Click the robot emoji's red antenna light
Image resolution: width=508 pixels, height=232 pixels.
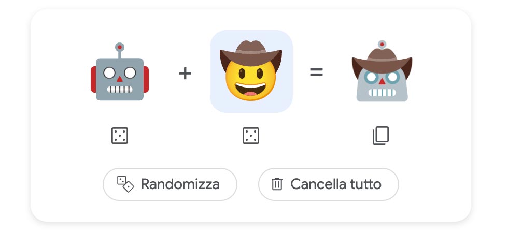120,47
